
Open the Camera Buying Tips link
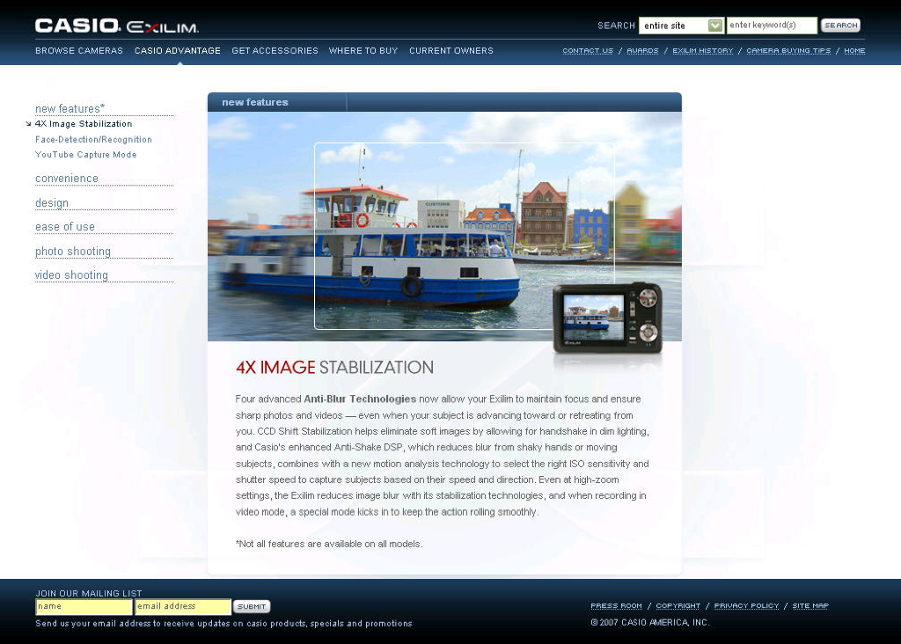(x=788, y=50)
